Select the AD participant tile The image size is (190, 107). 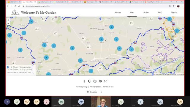pyautogui.click(x=81, y=102)
